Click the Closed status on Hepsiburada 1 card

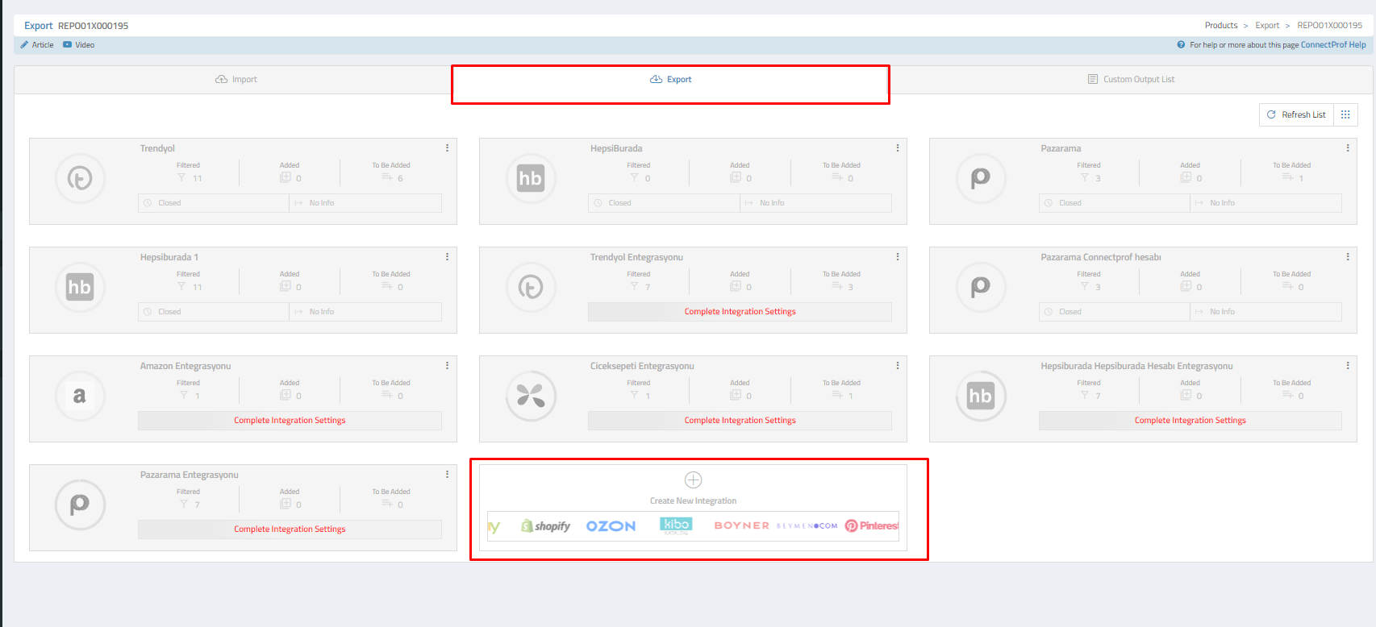pyautogui.click(x=169, y=312)
